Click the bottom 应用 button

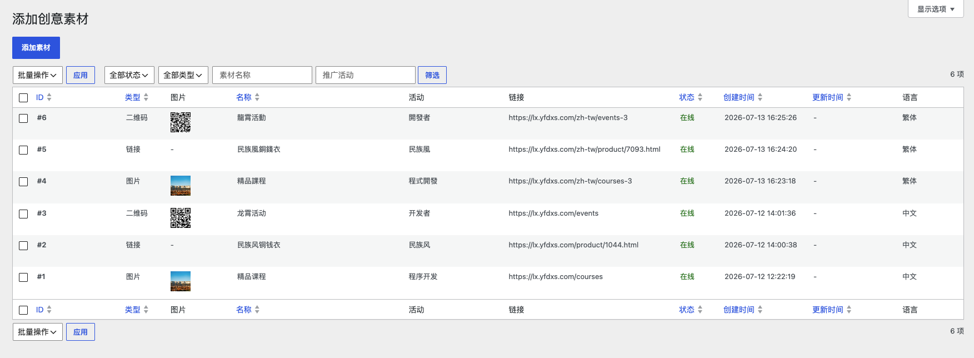(x=81, y=332)
